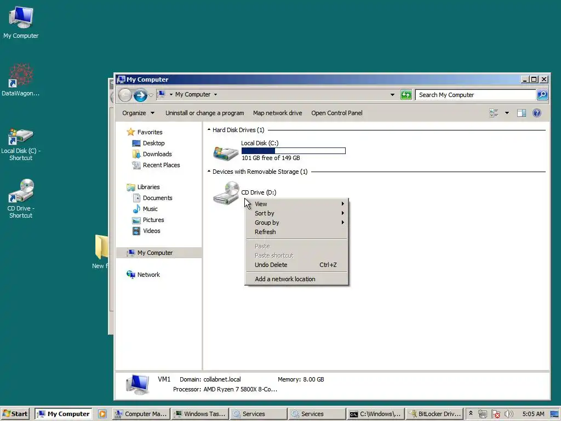
Task: Click the security alert tray icon
Action: coord(495,414)
